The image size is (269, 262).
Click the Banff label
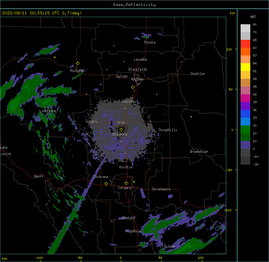pyautogui.click(x=39, y=176)
